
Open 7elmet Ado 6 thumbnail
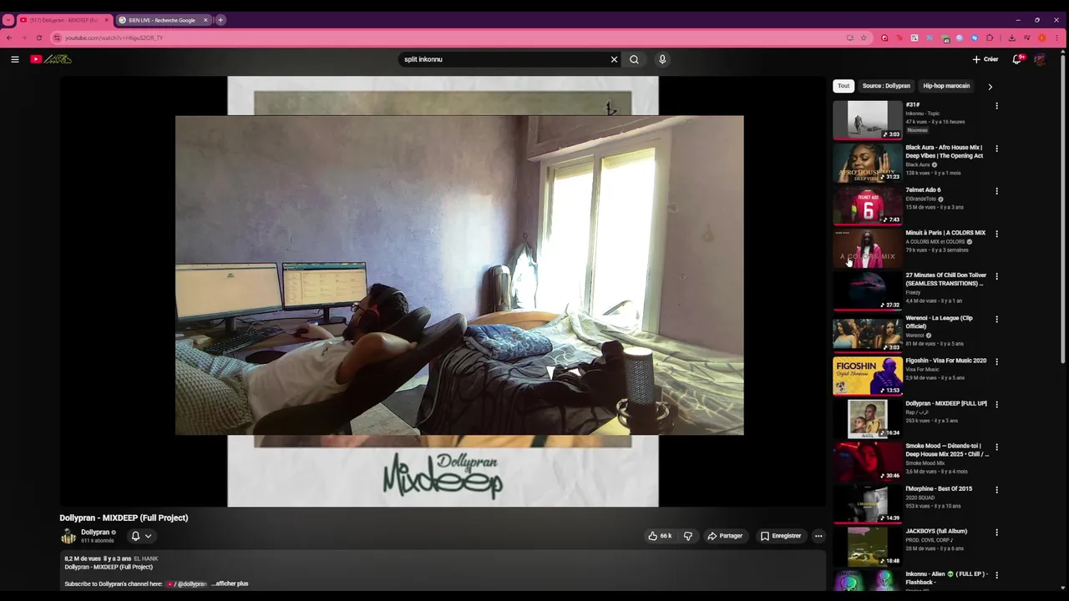[868, 205]
